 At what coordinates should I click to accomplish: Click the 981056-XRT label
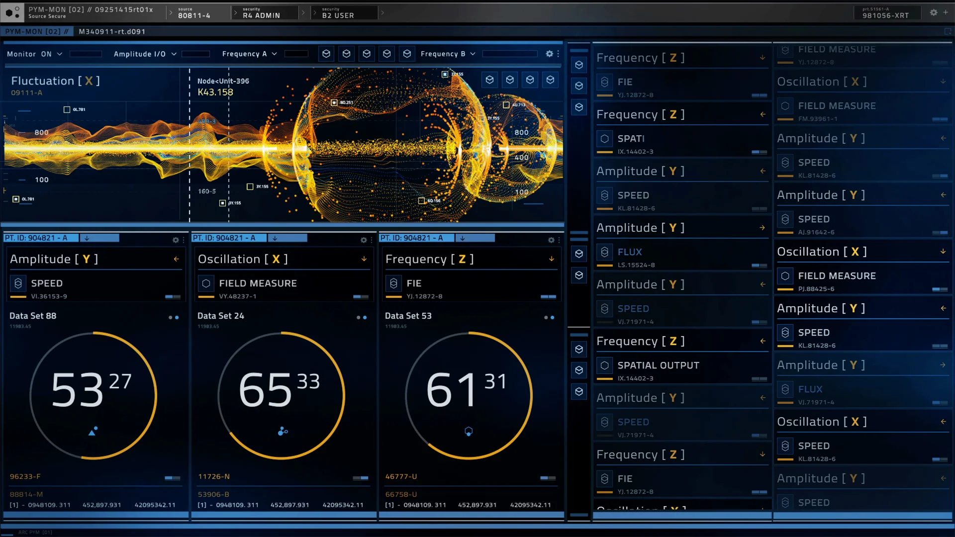point(885,15)
